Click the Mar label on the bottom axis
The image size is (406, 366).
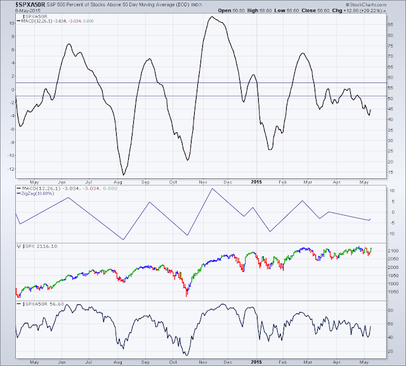coord(308,362)
